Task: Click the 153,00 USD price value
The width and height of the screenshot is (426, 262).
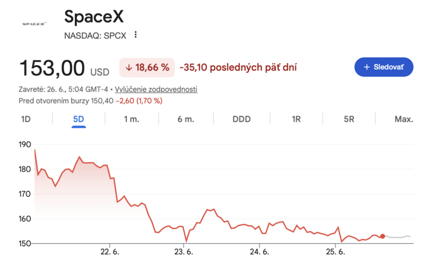Action: click(64, 68)
